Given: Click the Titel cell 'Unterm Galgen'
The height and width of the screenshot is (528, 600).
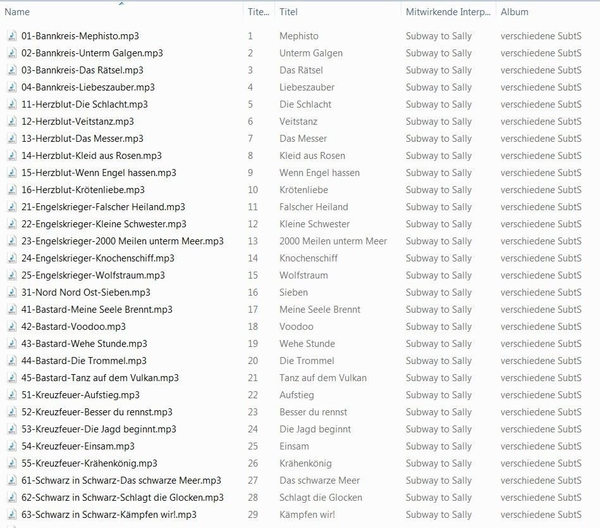Looking at the screenshot, I should (311, 53).
